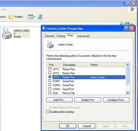Click the port list scroll down arrow

point(128,93)
